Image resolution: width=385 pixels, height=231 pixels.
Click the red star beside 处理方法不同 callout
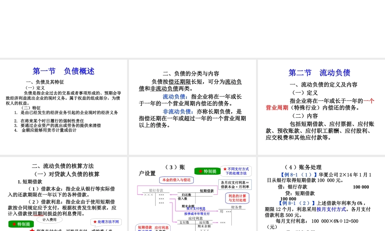pyautogui.click(x=95, y=223)
